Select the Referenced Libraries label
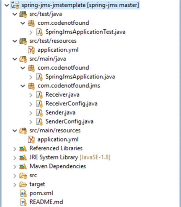Viewport: 181px width, 207px height. pyautogui.click(x=56, y=148)
